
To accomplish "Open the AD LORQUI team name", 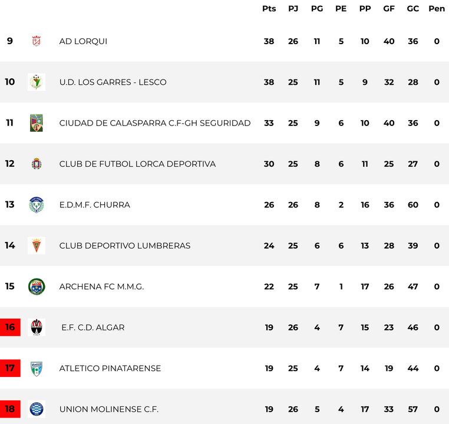I will pos(83,41).
